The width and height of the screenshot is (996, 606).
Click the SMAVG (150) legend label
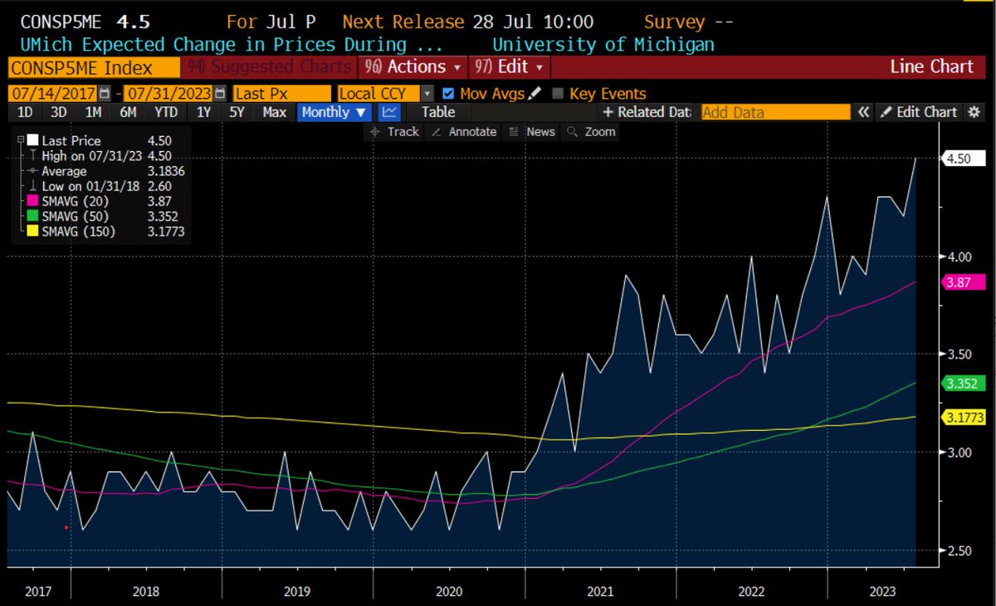coord(79,232)
